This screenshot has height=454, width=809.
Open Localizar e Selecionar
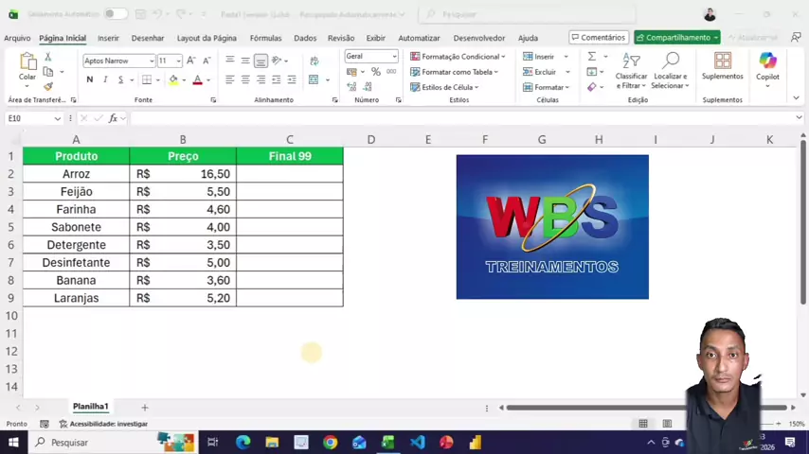(x=670, y=71)
